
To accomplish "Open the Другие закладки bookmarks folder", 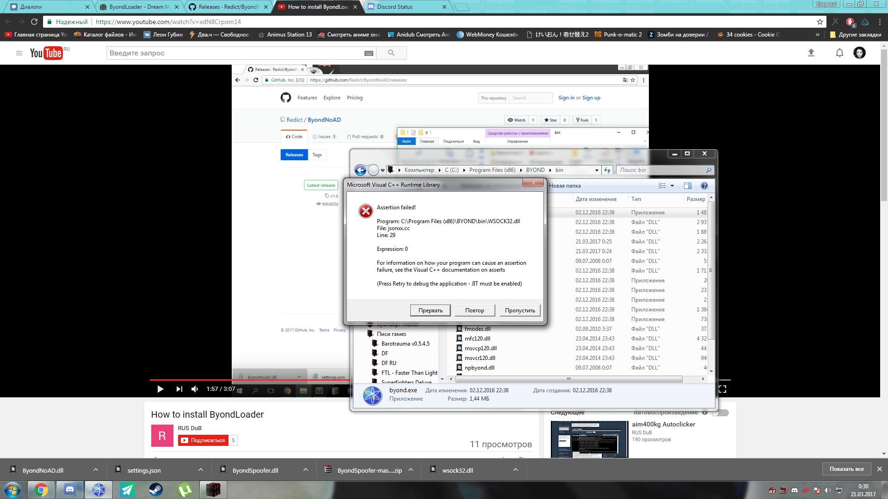I will tap(856, 35).
